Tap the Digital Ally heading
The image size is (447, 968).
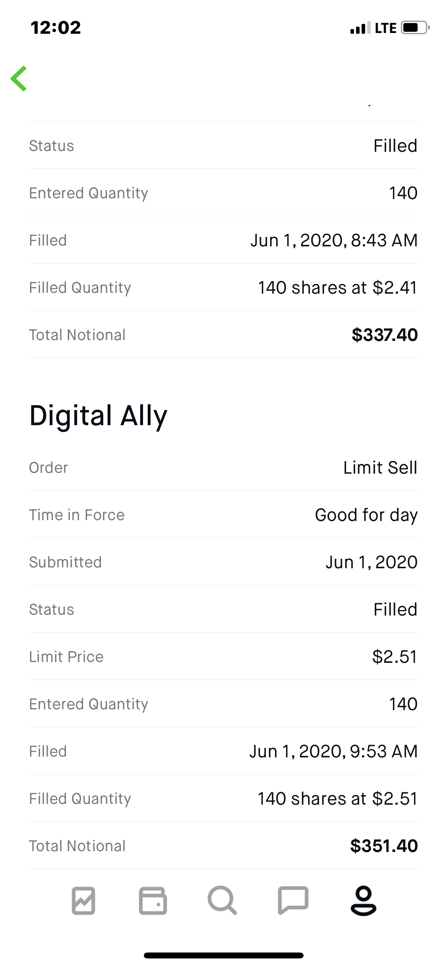[99, 416]
